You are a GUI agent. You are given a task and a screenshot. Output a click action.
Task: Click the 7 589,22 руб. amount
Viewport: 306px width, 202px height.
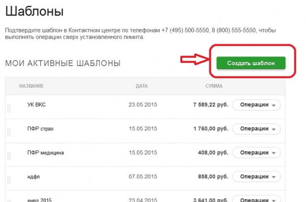(210, 105)
